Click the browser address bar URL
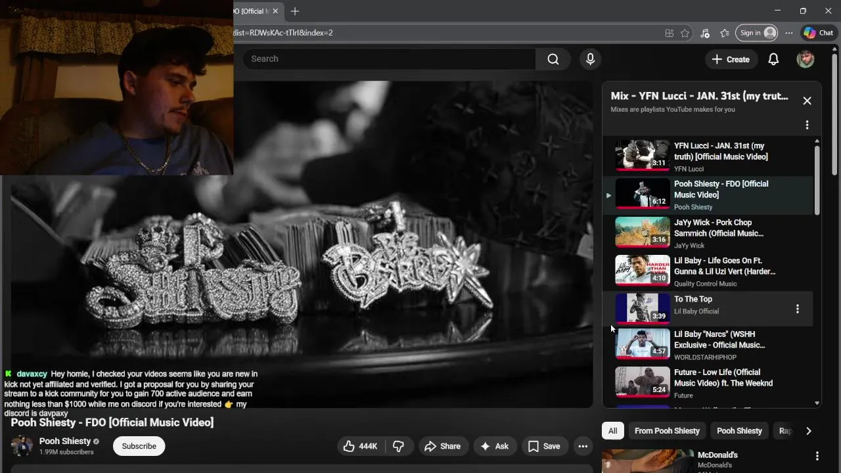This screenshot has width=841, height=473. (283, 33)
